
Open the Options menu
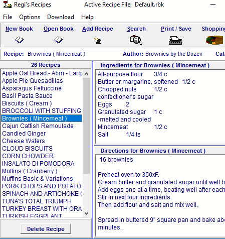[30, 17]
